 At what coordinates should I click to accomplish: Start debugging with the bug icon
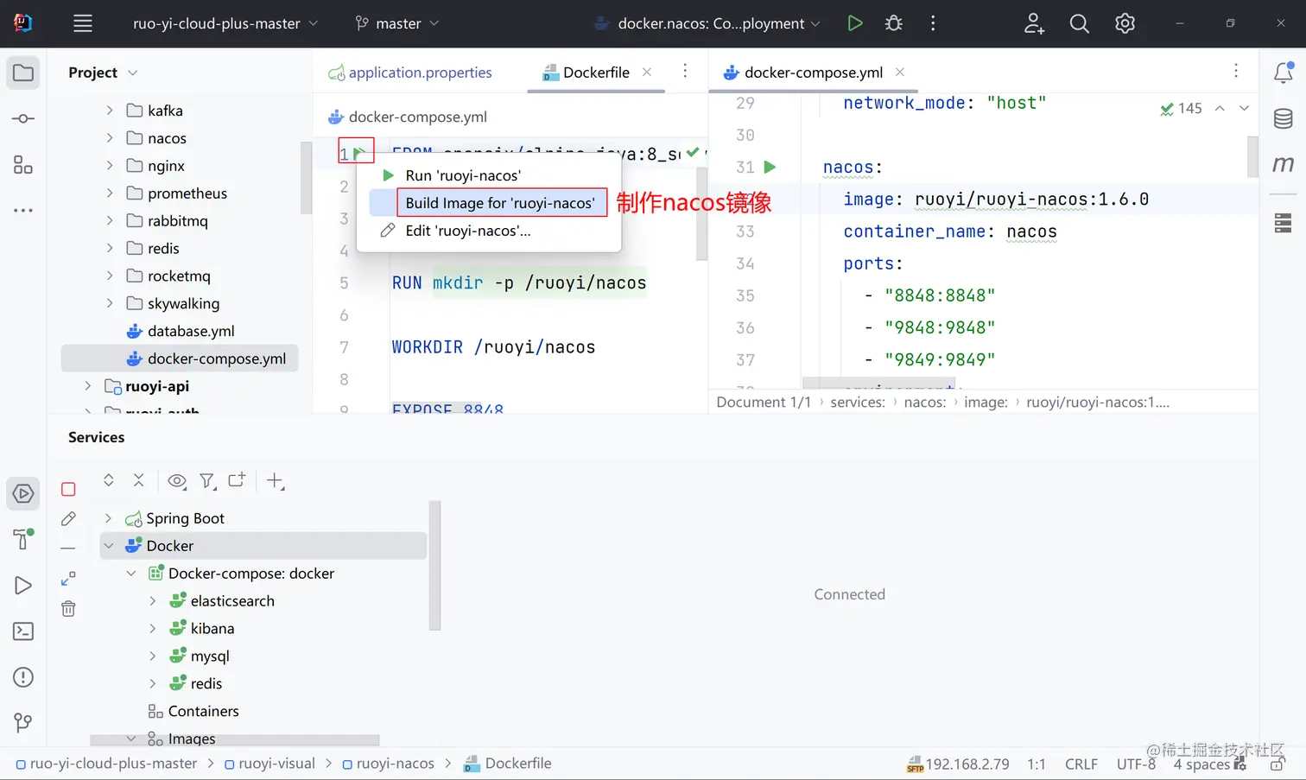pyautogui.click(x=894, y=23)
